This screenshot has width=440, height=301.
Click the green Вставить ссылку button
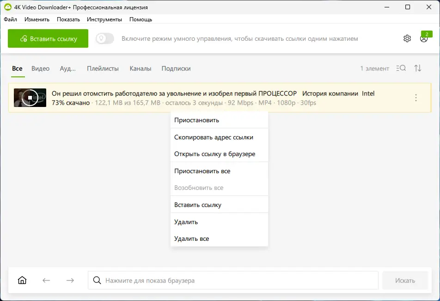[48, 39]
